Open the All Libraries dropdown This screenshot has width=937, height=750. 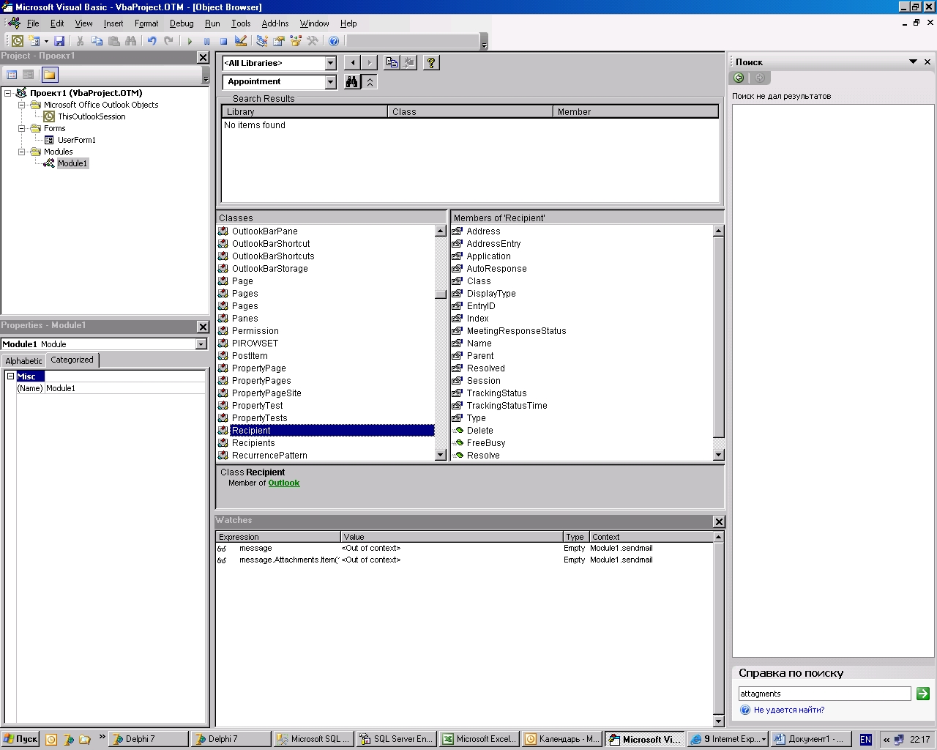click(330, 63)
